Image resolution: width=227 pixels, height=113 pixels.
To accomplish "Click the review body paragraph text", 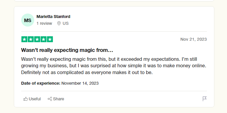I will pyautogui.click(x=113, y=66).
